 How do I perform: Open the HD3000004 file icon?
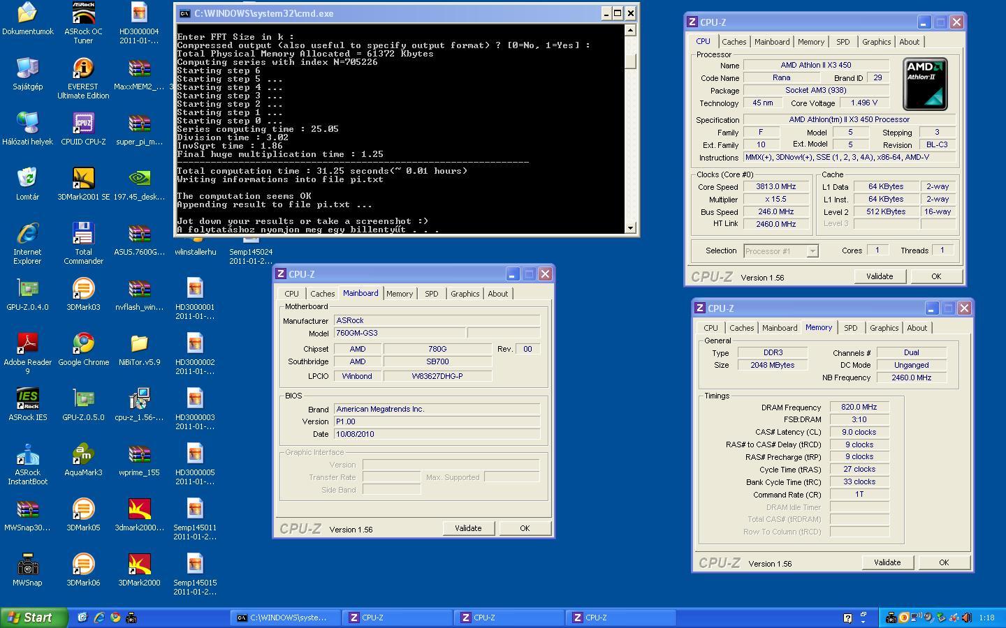pos(139,23)
